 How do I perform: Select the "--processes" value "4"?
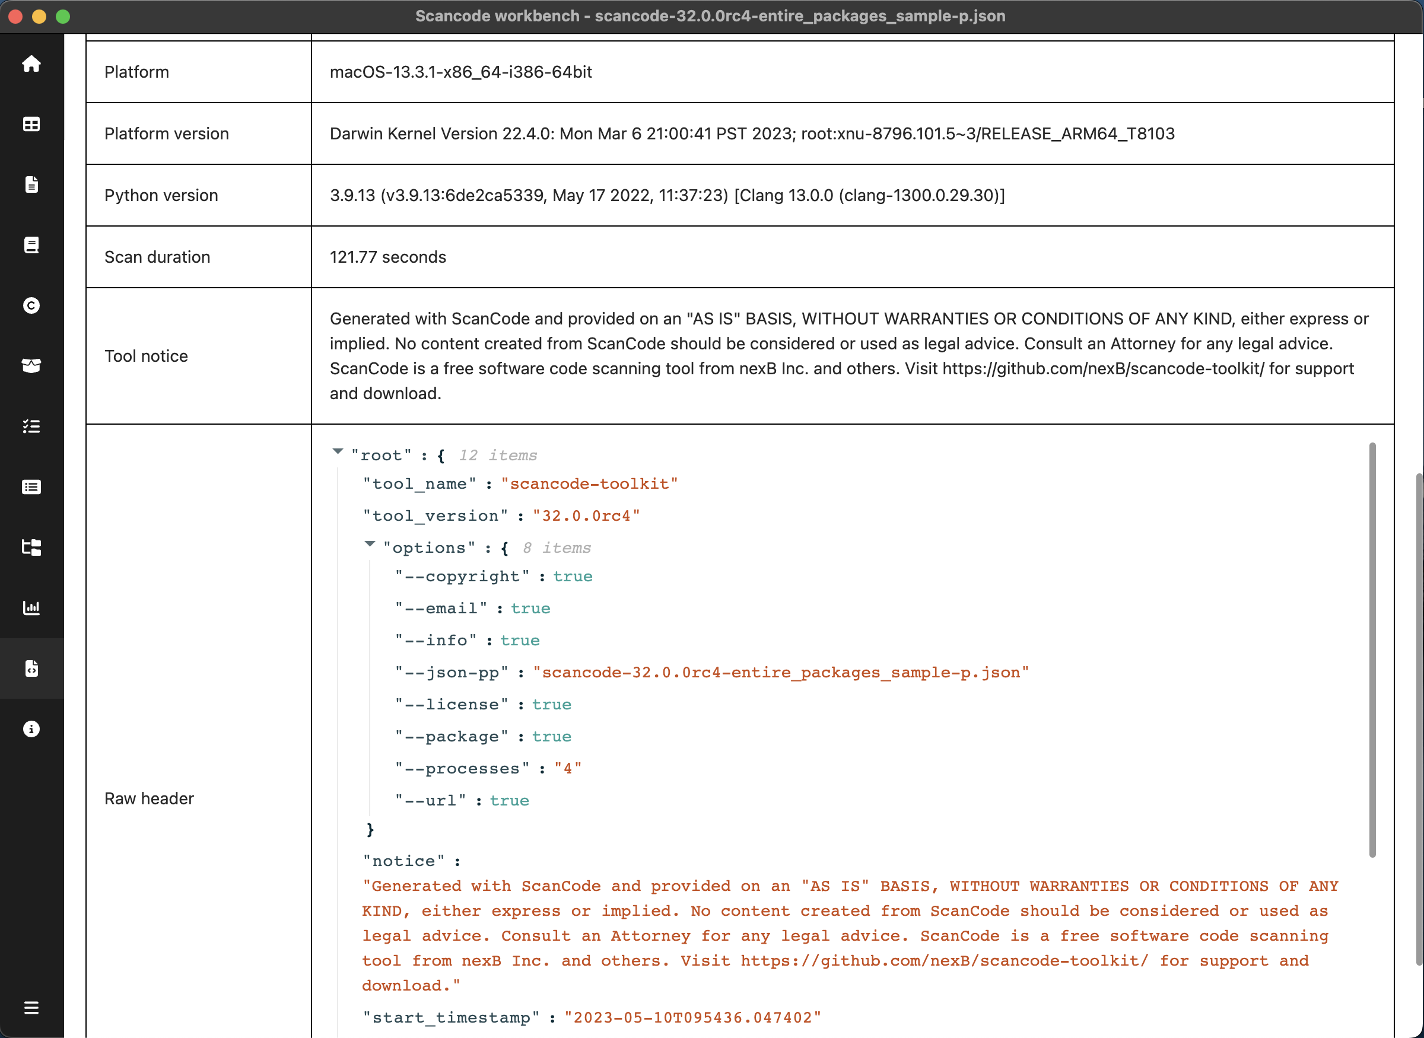pyautogui.click(x=568, y=769)
